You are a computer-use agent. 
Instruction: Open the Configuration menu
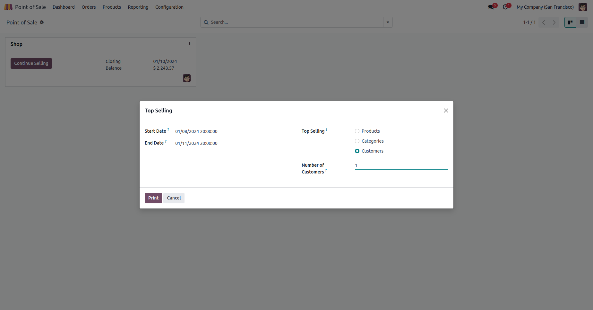(x=169, y=7)
